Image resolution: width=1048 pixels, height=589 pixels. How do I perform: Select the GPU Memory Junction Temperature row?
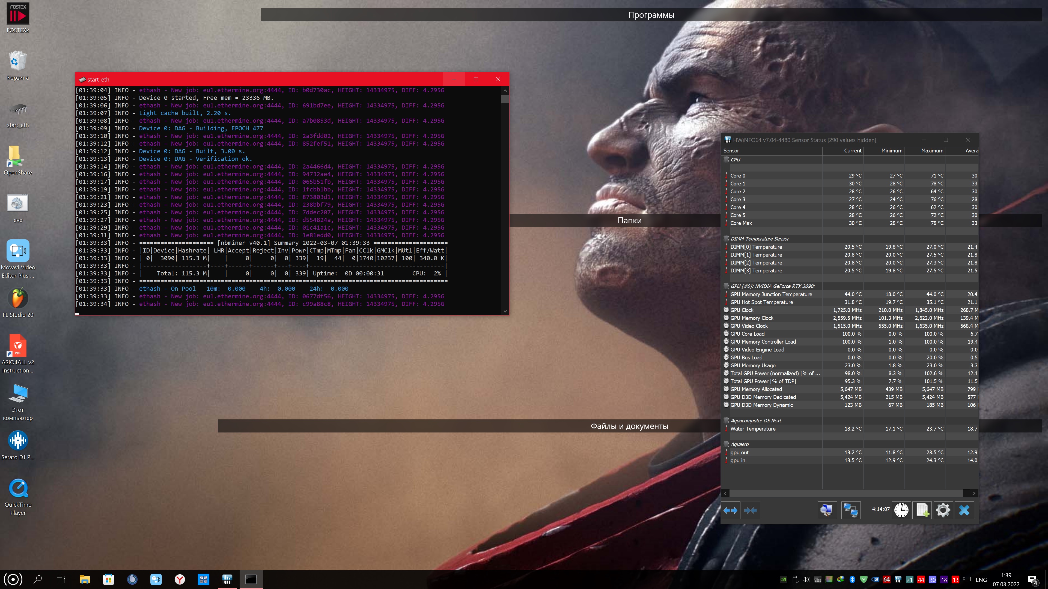click(x=771, y=294)
